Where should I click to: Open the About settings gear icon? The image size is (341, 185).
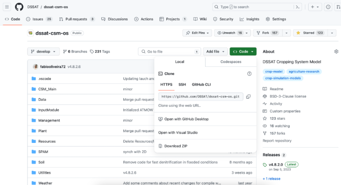pyautogui.click(x=336, y=52)
